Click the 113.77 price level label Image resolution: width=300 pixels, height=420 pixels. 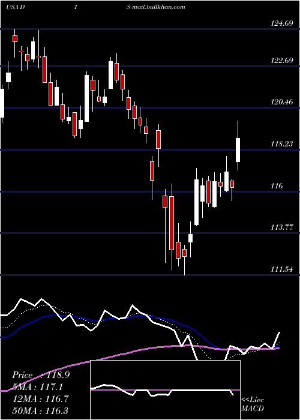point(282,227)
